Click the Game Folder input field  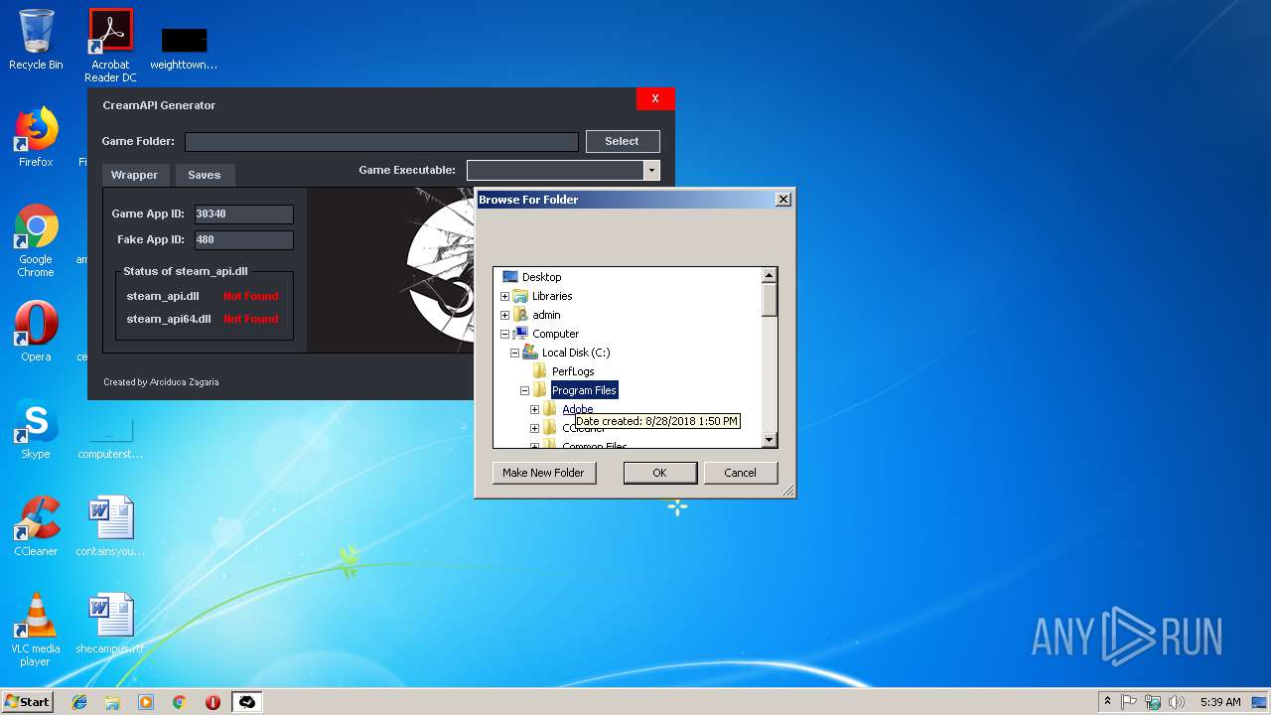click(381, 141)
